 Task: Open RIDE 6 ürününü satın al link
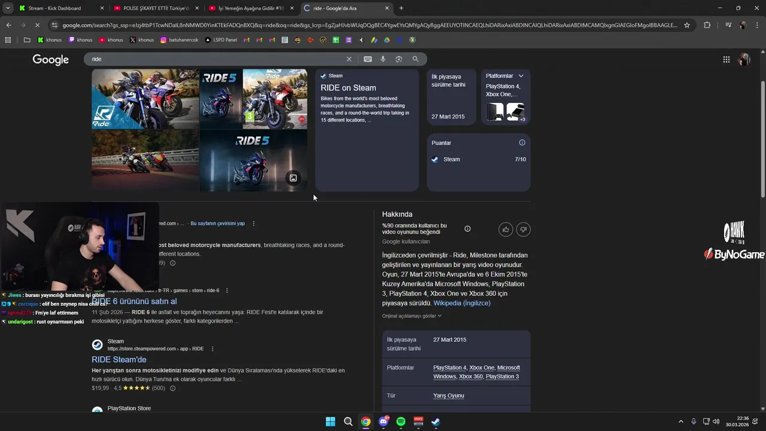[134, 301]
